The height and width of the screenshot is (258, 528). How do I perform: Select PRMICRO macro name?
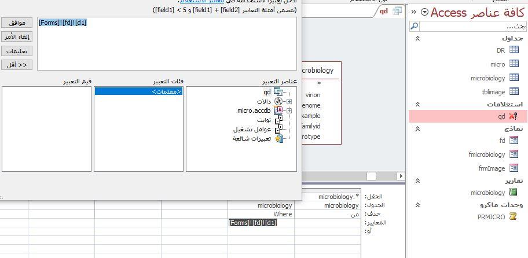(492, 217)
